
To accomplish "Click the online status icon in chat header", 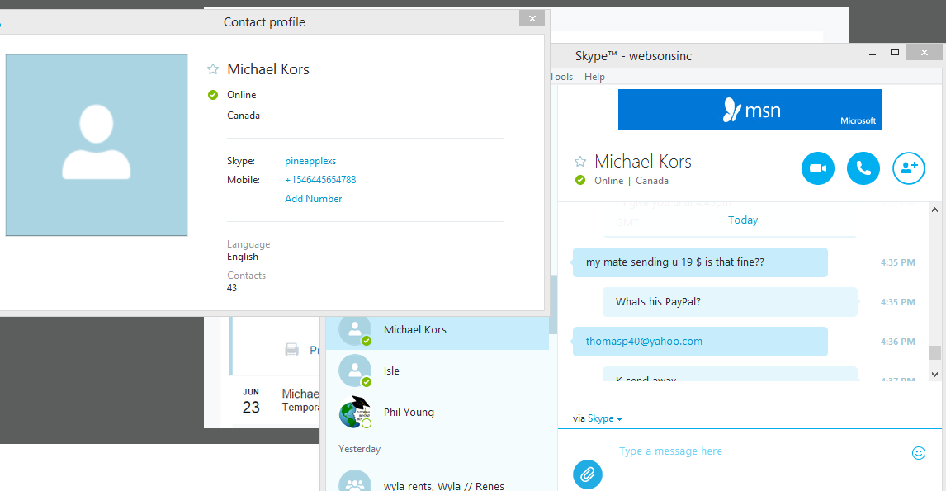I will click(580, 180).
